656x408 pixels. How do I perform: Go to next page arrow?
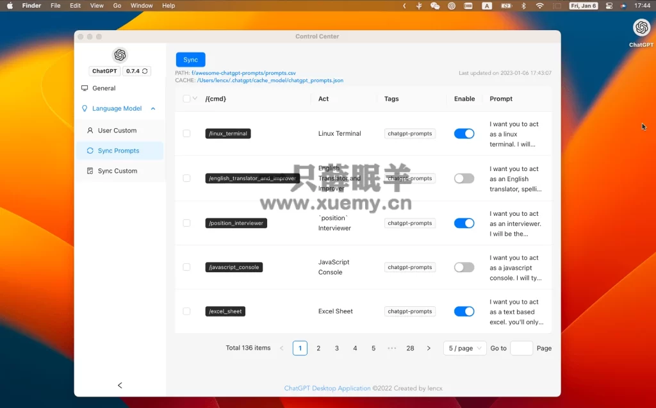pos(429,348)
